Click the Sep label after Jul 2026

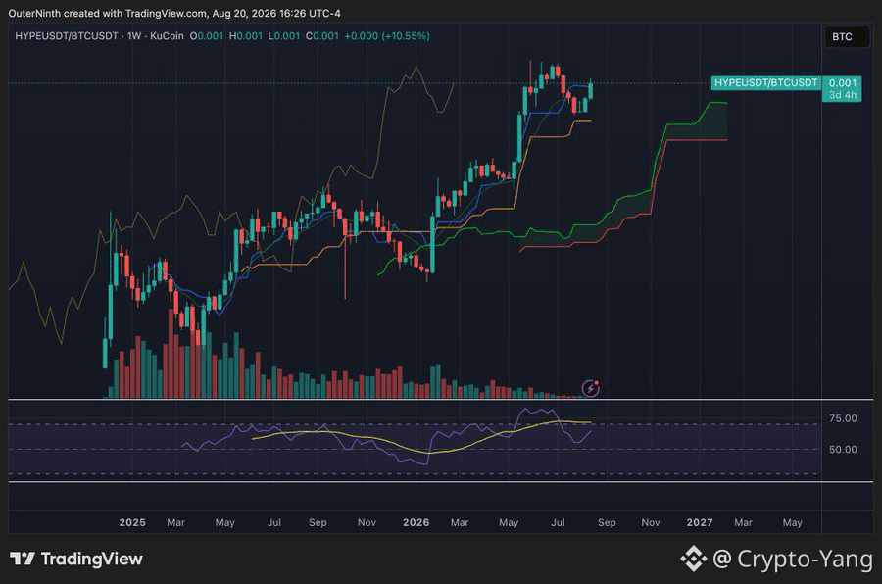click(x=607, y=522)
